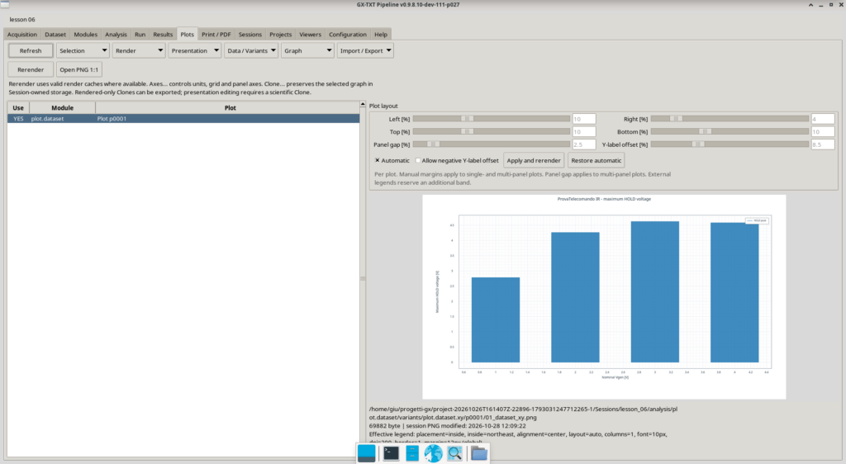
Task: Open the Import / Export dropdown
Action: point(364,50)
